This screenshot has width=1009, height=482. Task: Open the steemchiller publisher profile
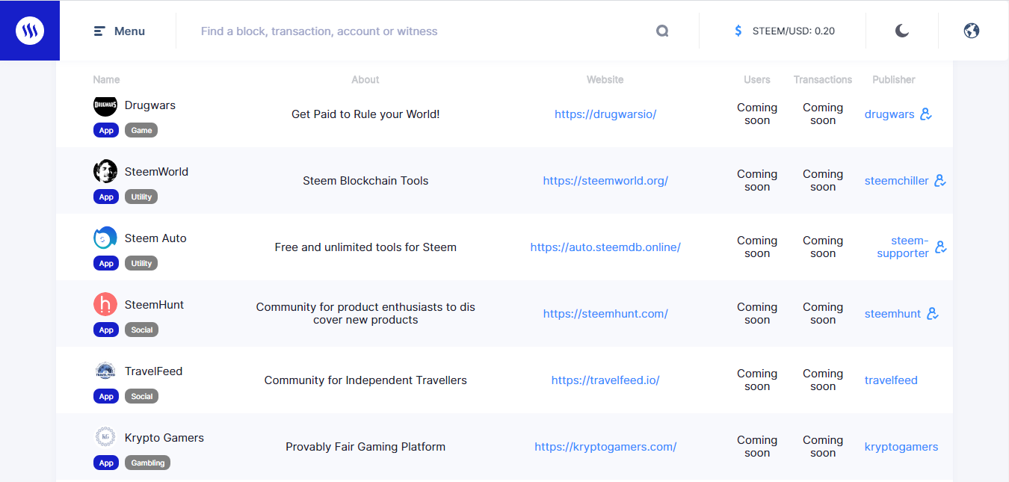(x=896, y=181)
